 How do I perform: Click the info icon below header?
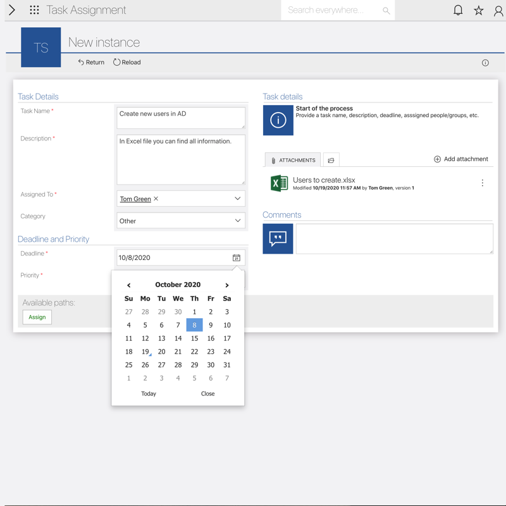[x=485, y=63]
